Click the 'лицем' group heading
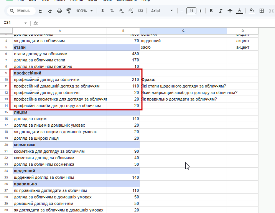Screen dimensions: 275x213 coord(60,112)
